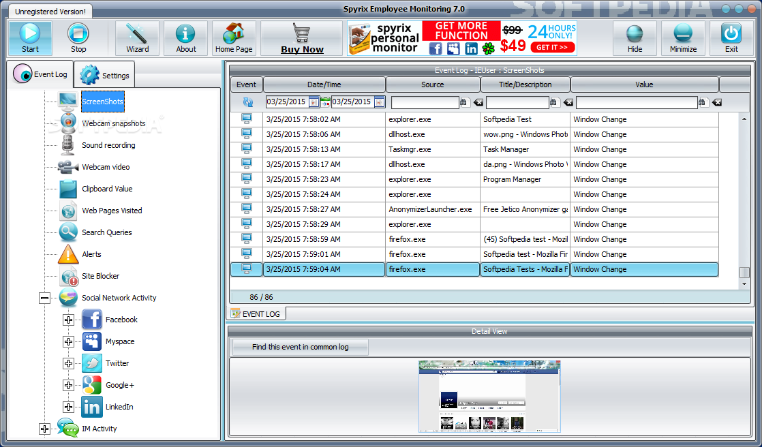Click the date range sync icon between dates
The width and height of the screenshot is (762, 447).
(325, 102)
